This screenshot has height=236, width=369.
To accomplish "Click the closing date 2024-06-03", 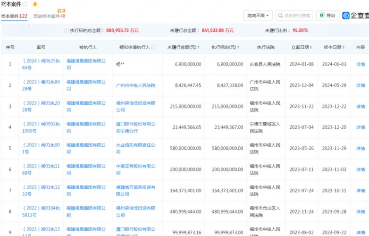I will point(334,64).
